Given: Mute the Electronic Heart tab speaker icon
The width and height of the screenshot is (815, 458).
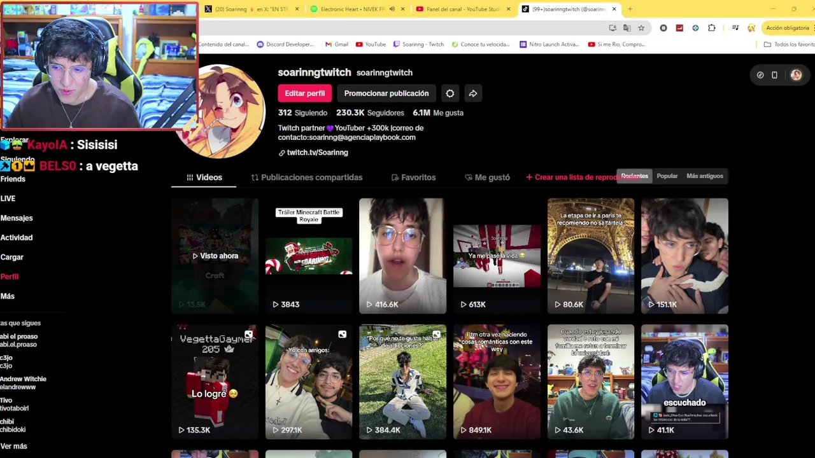Looking at the screenshot, I should tap(392, 9).
